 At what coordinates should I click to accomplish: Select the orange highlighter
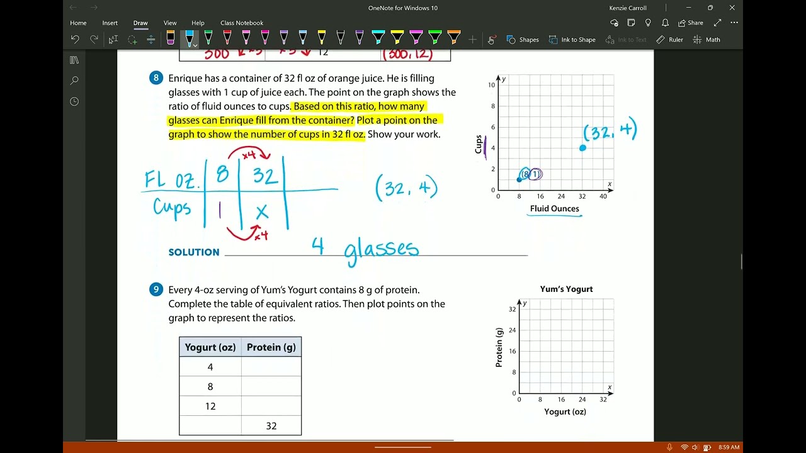click(454, 38)
